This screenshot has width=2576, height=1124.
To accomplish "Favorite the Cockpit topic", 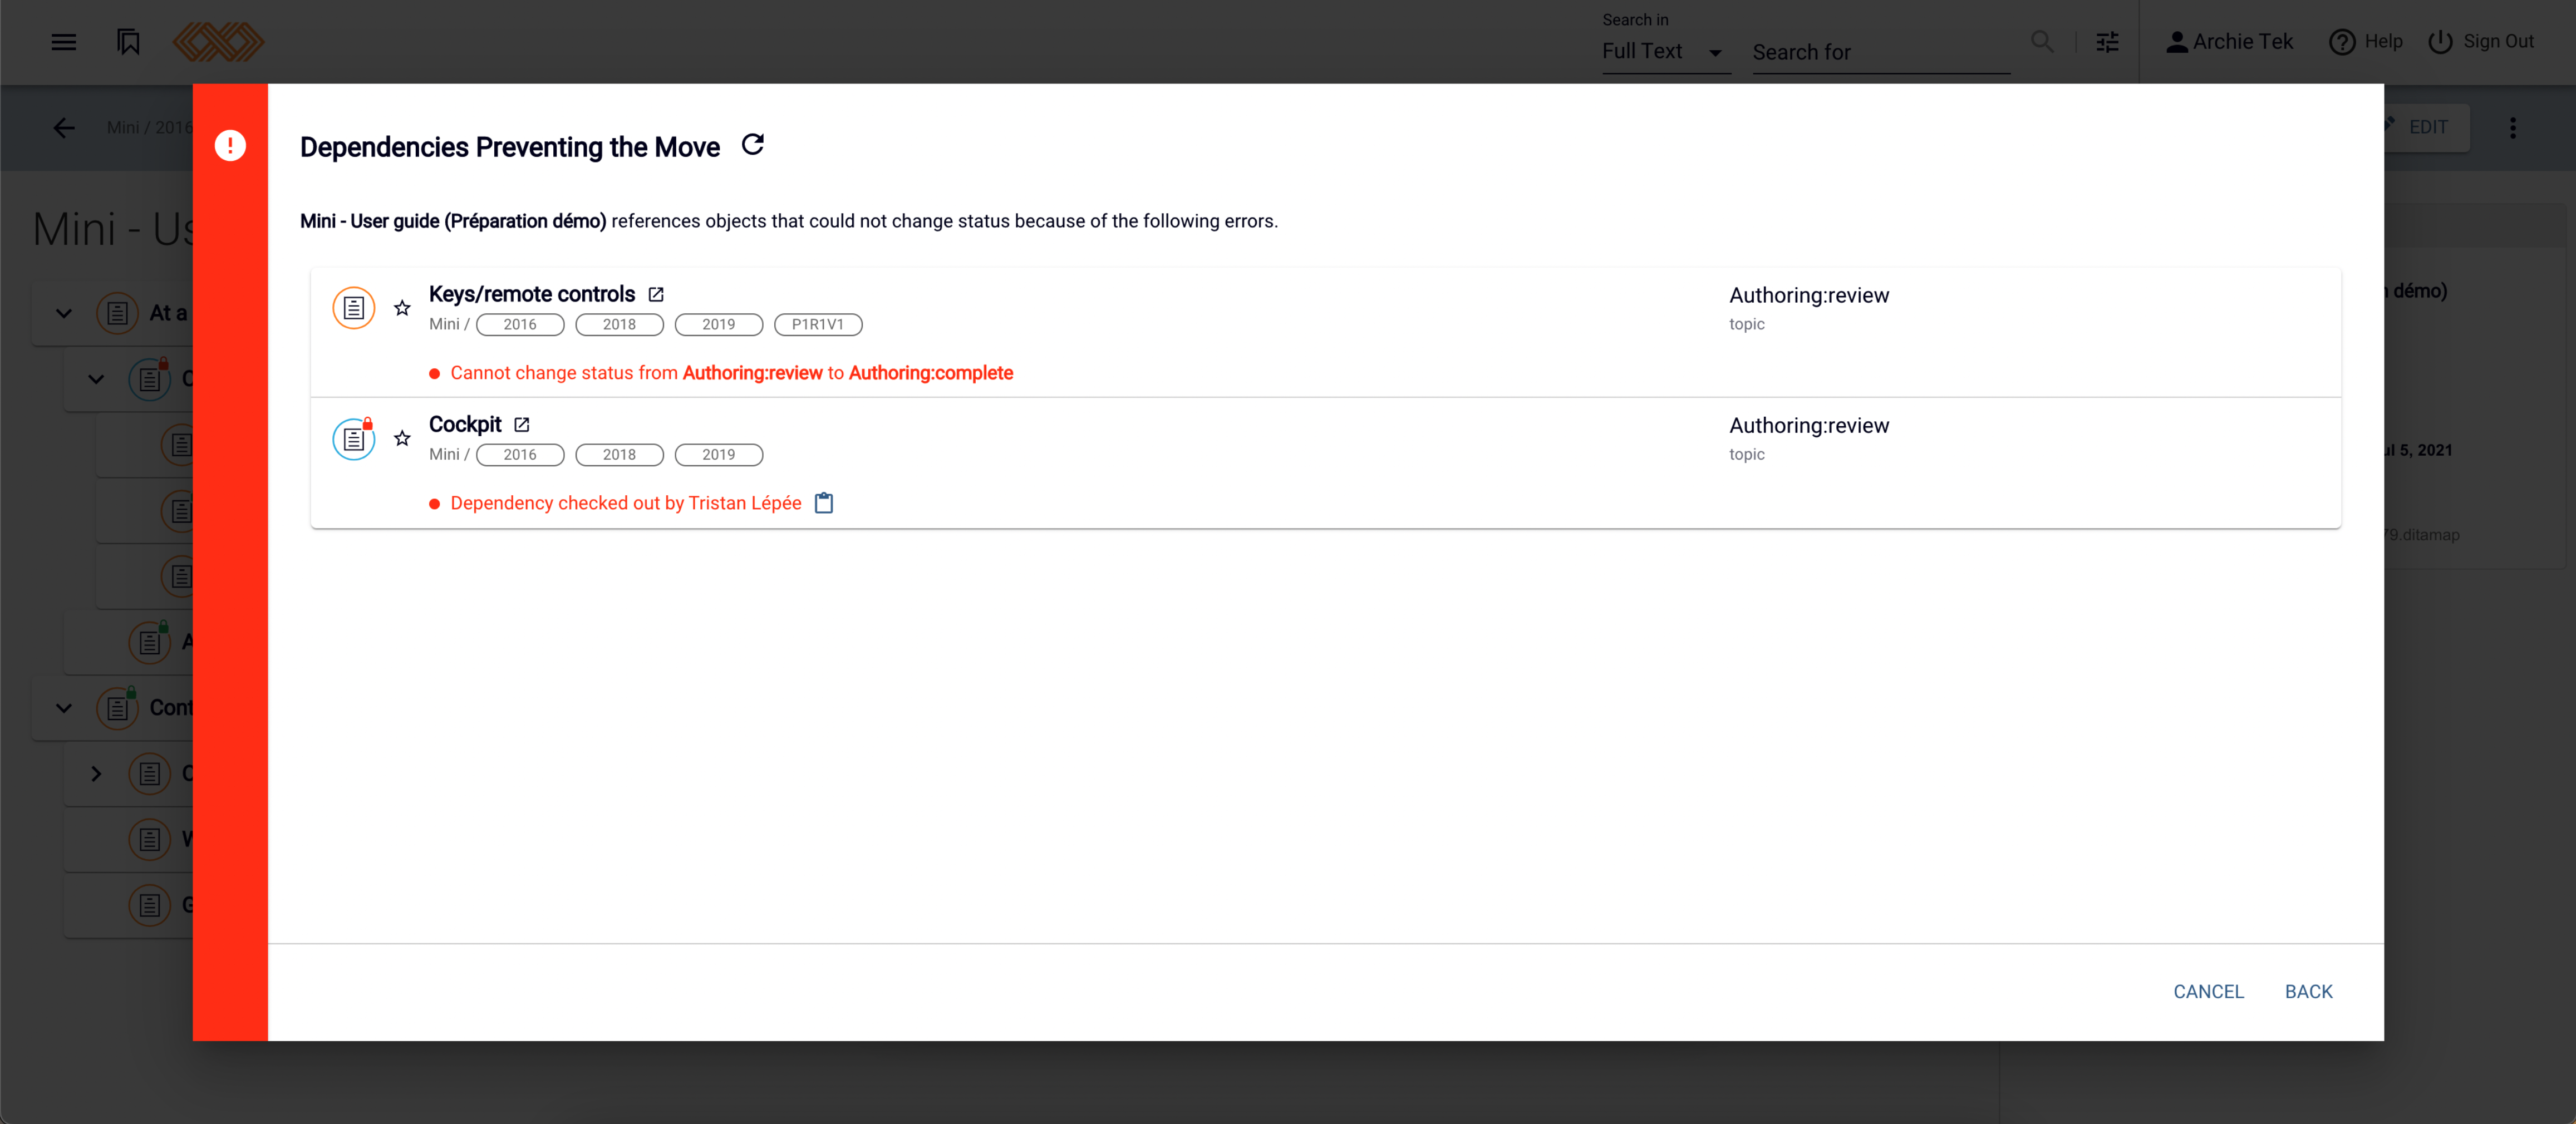I will [402, 438].
